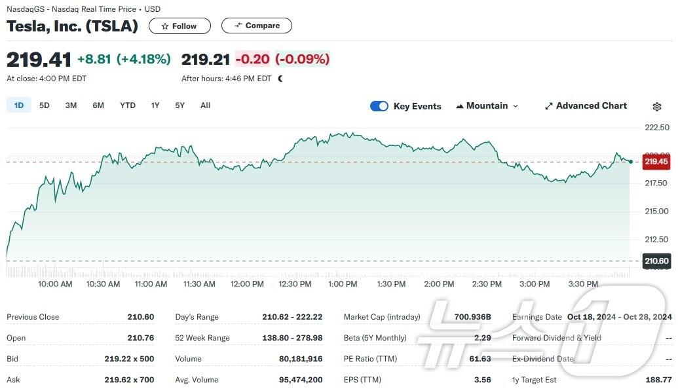The image size is (678, 389).
Task: Click the Advanced Chart expand icon
Action: point(549,106)
